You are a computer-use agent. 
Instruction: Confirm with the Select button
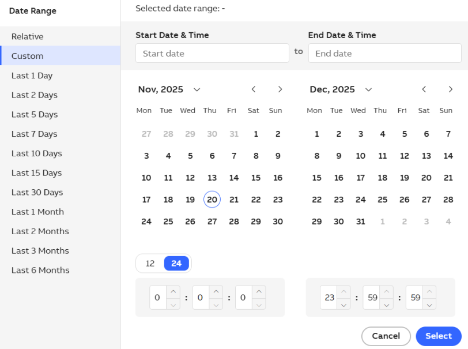[439, 336]
